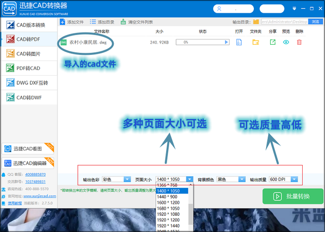Click the output directory path field
The height and width of the screenshot is (232, 325).
pos(284,21)
